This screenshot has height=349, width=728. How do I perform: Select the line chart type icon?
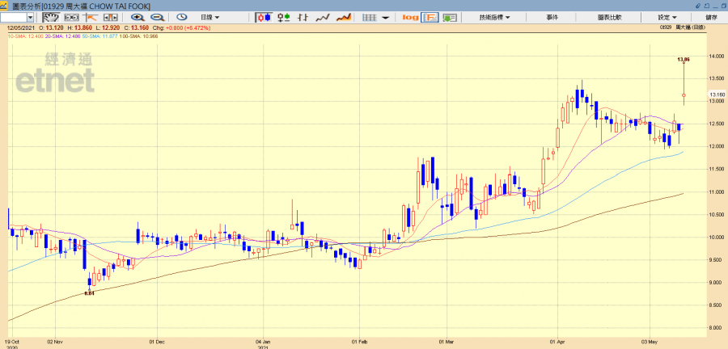(x=322, y=17)
